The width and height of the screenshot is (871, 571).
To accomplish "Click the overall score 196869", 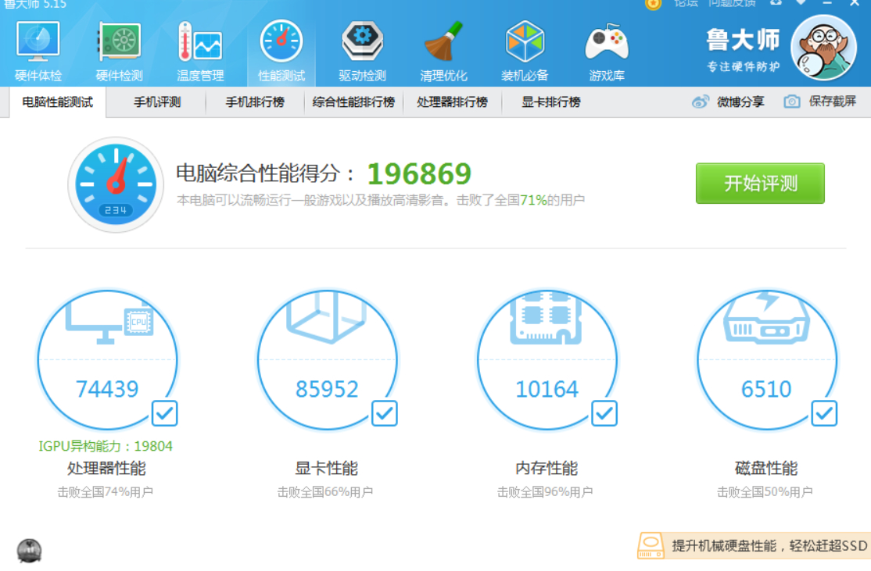I will (419, 174).
